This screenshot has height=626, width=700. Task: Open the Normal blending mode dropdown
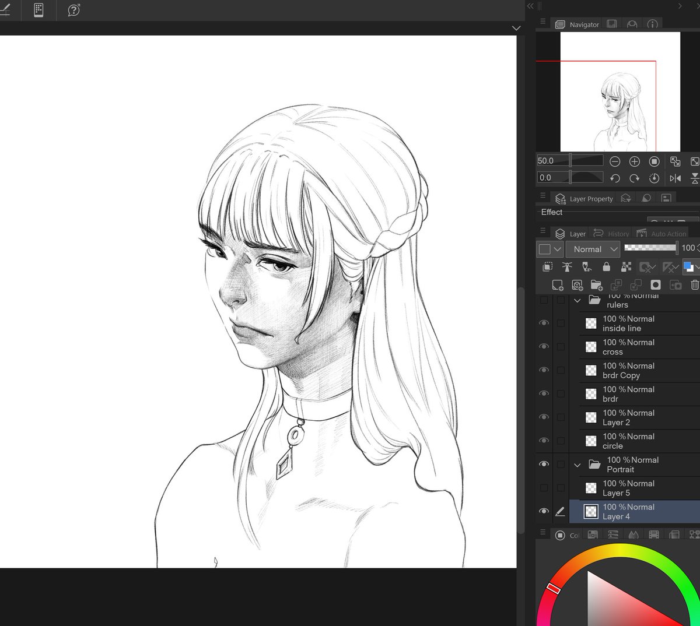click(x=593, y=249)
